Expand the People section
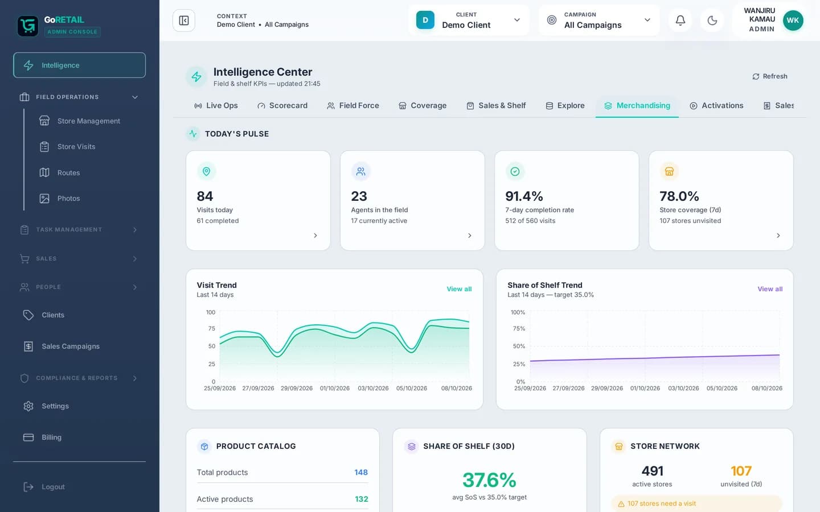Screen dimensions: 820x512 pos(79,287)
